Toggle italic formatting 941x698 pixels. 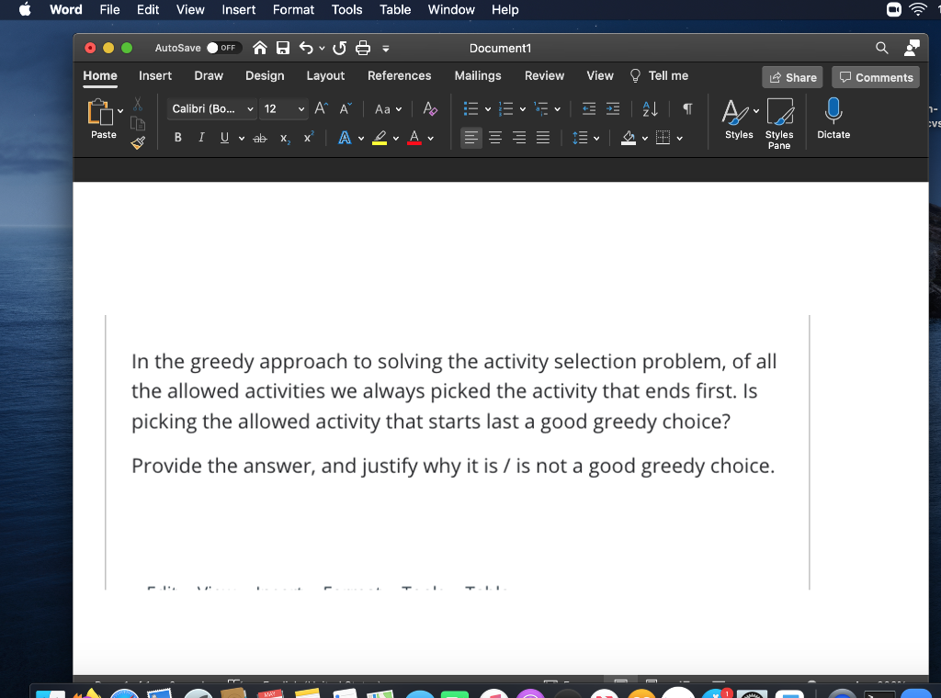coord(201,137)
